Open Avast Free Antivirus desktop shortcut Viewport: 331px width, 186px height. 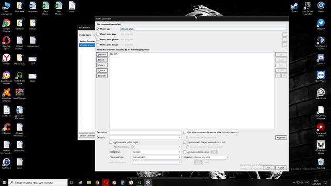tap(6, 95)
